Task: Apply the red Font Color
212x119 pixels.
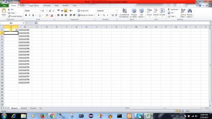Action: (x=52, y=15)
